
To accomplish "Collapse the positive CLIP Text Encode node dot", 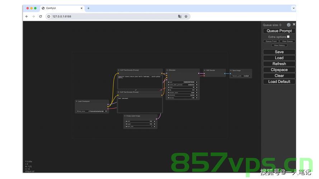I will 119,70.
